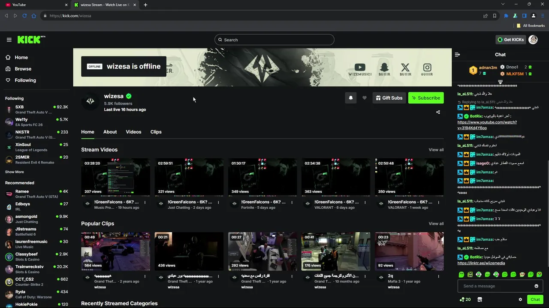
Task: Open the 03:28:20 stream video thumbnail
Action: pyautogui.click(x=116, y=177)
